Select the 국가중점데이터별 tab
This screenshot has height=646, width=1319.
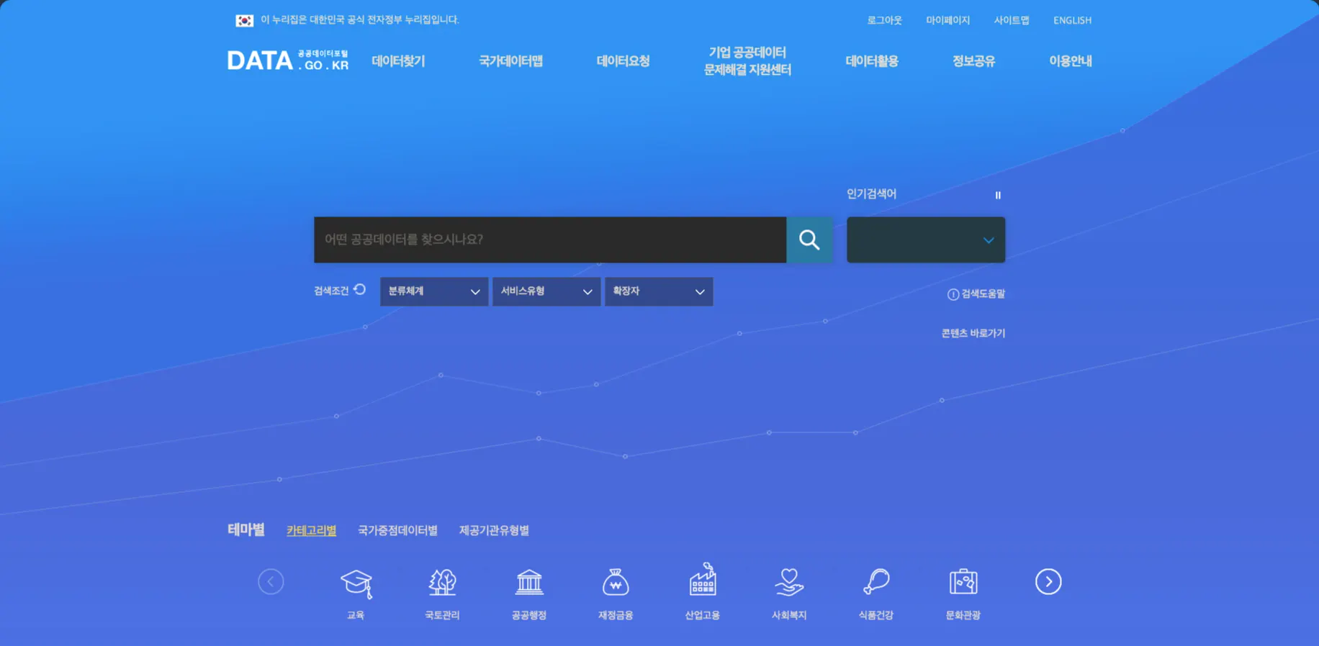(397, 530)
